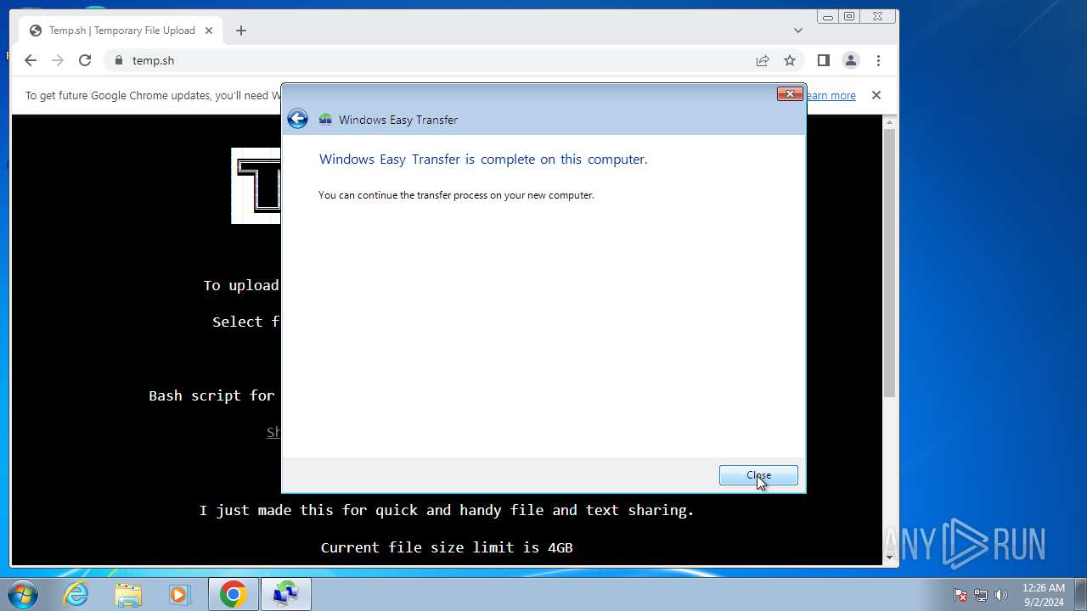
Task: Click 'To upload' text on temp.sh page
Action: pyautogui.click(x=241, y=285)
